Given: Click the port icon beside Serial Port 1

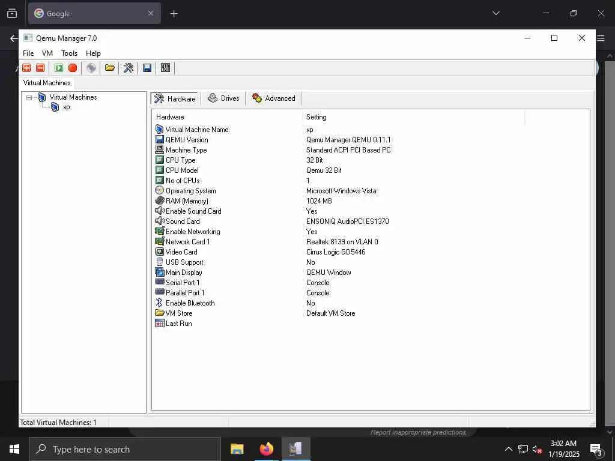Looking at the screenshot, I should 159,282.
